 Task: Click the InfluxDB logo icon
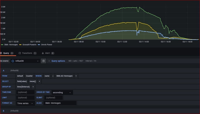[13, 61]
